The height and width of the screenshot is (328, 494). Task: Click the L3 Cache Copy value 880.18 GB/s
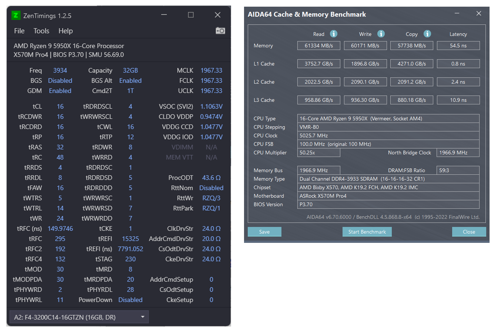[x=412, y=100]
